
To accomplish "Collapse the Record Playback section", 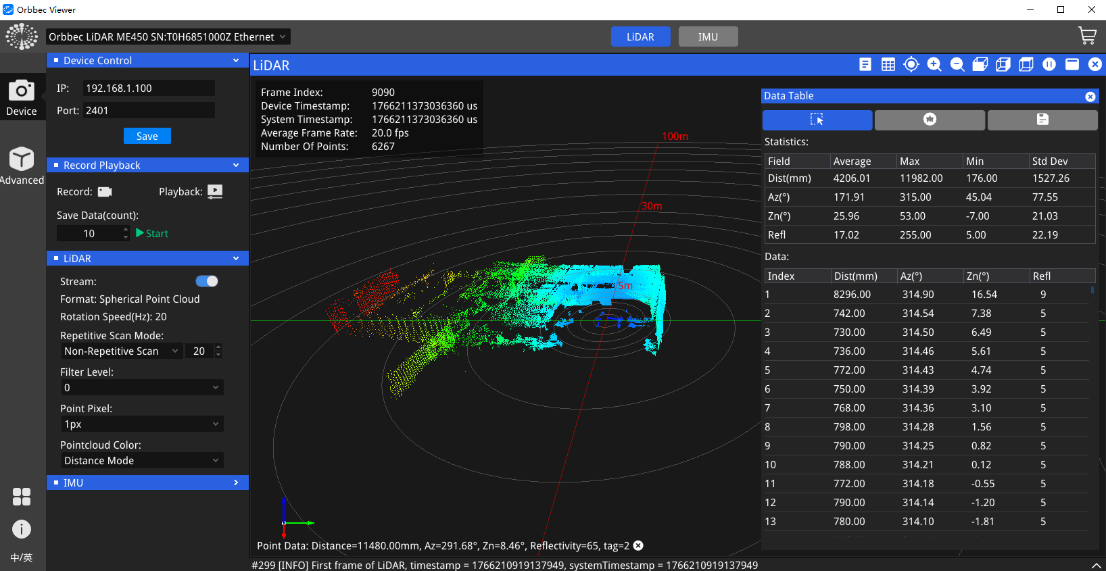I will (236, 165).
